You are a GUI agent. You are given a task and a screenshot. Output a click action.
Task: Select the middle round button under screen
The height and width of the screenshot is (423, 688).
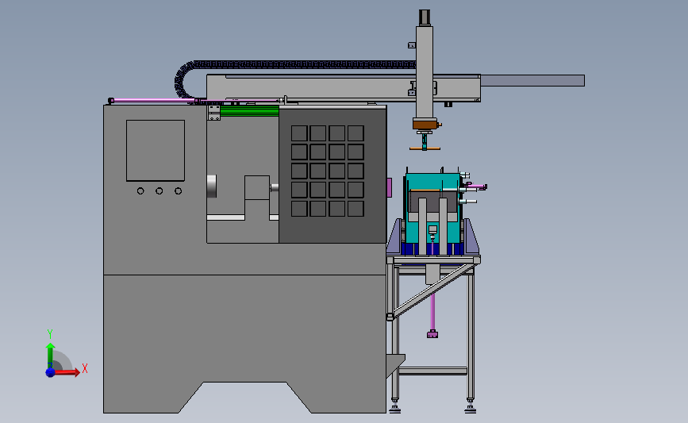tap(160, 191)
